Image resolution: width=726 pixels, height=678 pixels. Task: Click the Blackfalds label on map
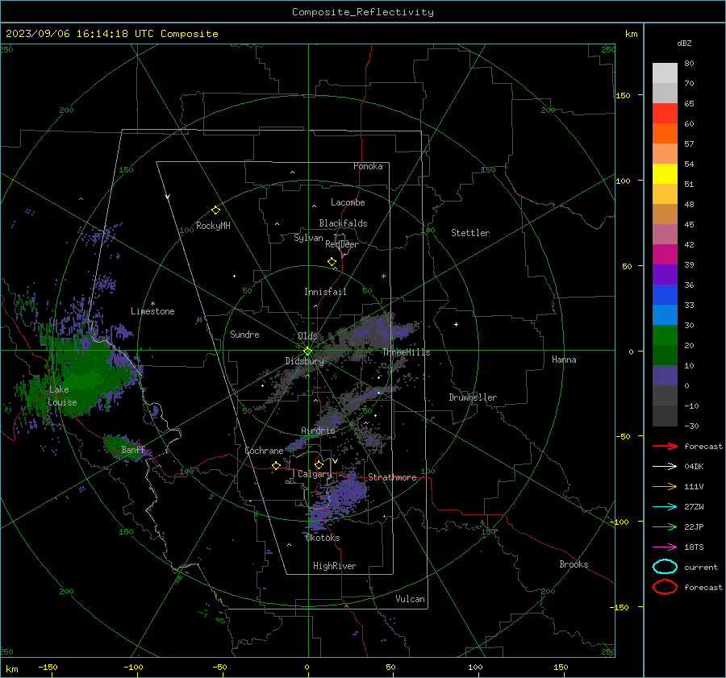(x=343, y=223)
